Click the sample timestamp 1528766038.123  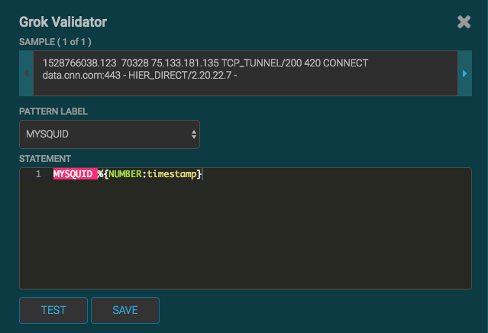coord(79,63)
